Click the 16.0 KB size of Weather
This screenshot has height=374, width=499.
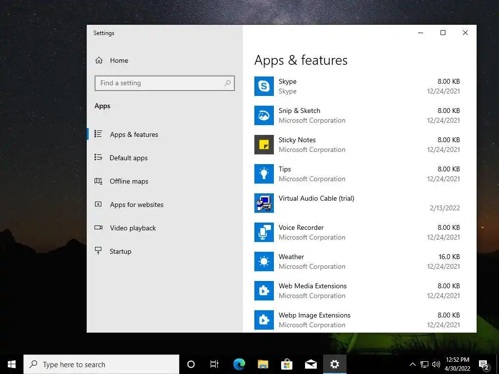[449, 257]
